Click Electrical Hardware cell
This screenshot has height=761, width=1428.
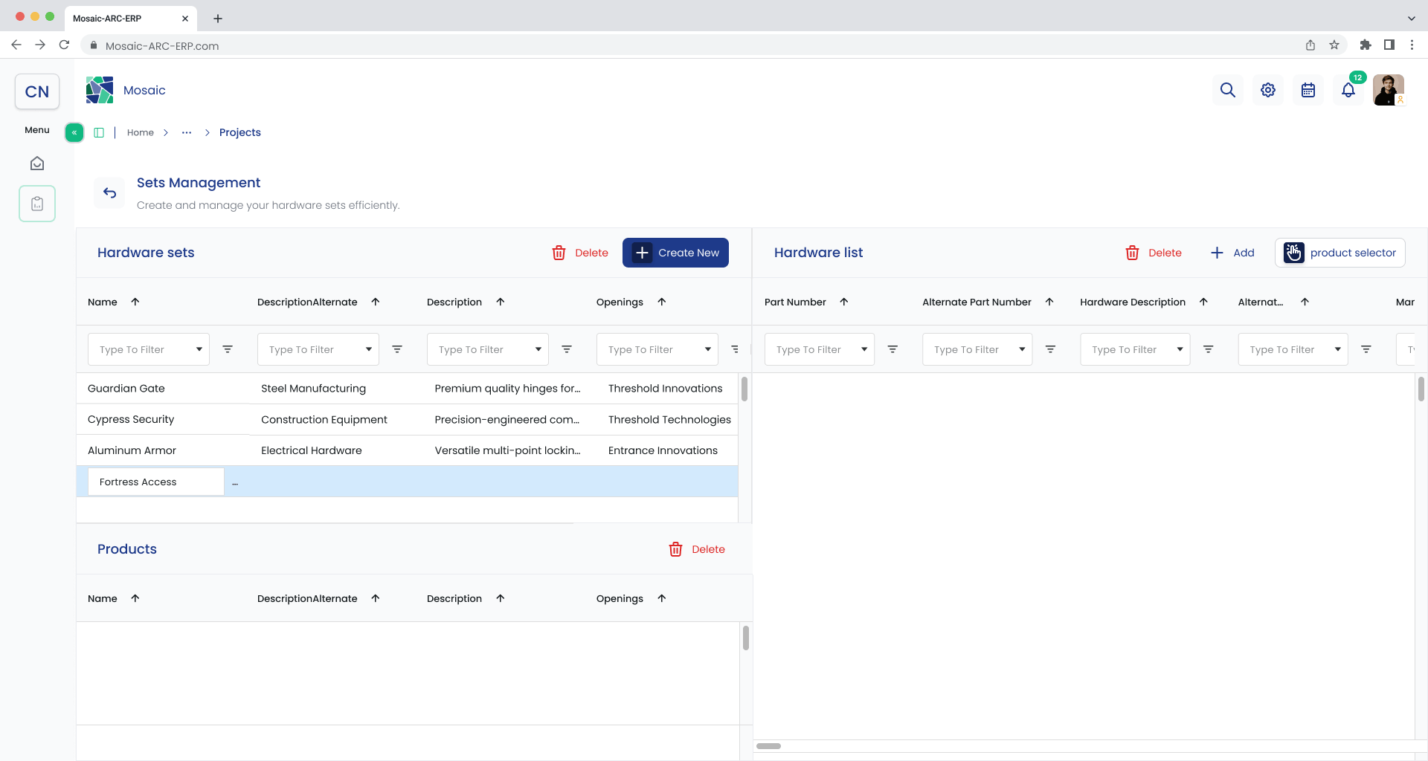coord(312,451)
